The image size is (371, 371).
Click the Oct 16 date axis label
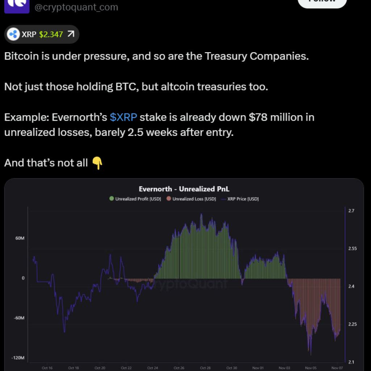click(x=47, y=368)
